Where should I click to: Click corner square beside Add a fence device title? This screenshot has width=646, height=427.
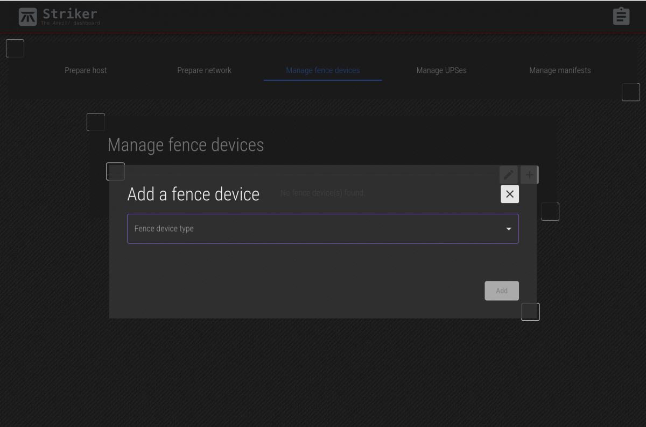click(x=116, y=172)
